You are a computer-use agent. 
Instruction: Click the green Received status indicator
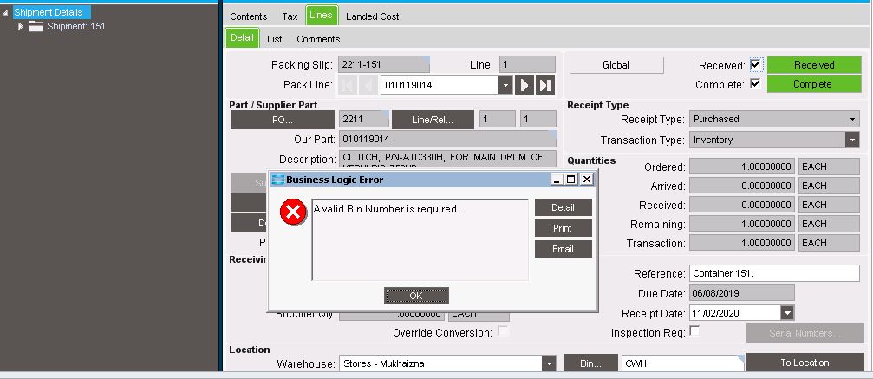coord(814,65)
